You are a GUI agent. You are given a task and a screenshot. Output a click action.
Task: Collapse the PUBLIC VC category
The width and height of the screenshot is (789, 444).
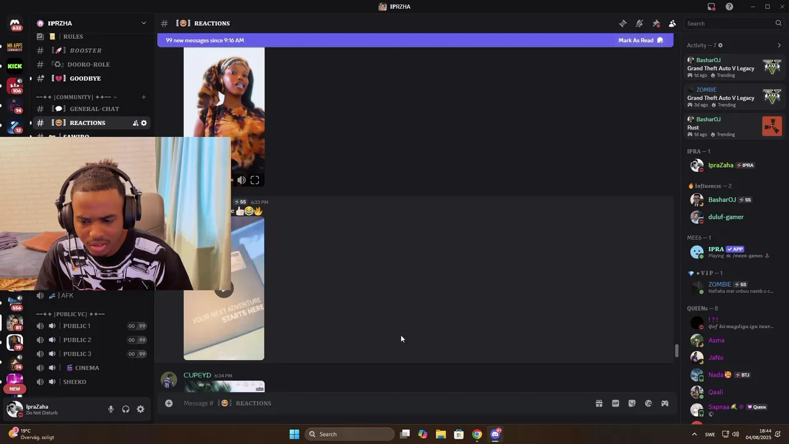(x=70, y=314)
